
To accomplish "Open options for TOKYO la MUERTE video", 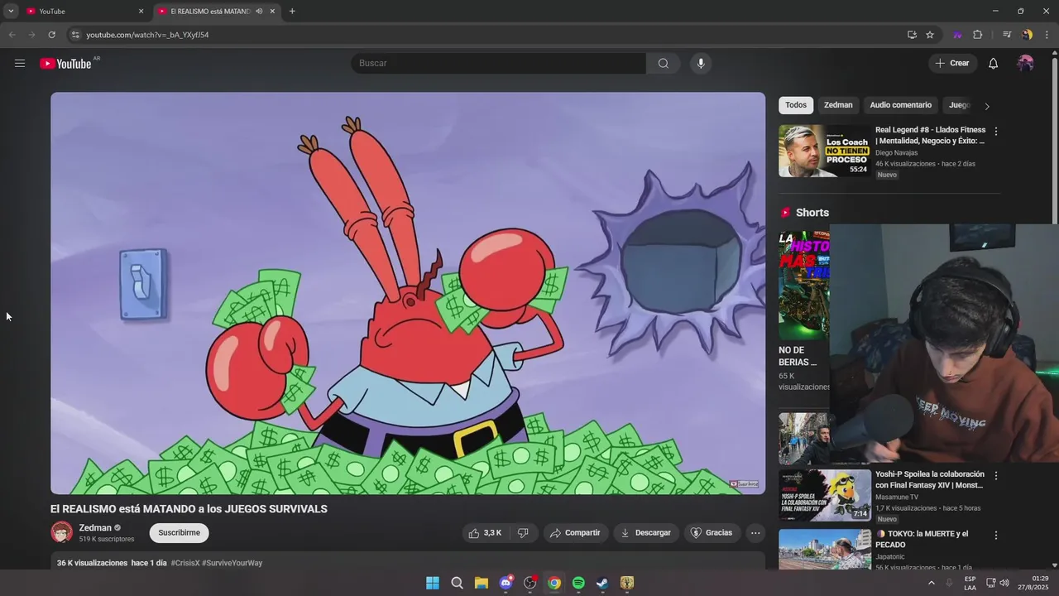I will click(x=996, y=536).
